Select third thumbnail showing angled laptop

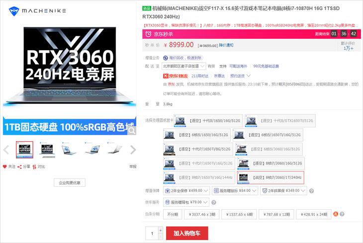coord(69,150)
